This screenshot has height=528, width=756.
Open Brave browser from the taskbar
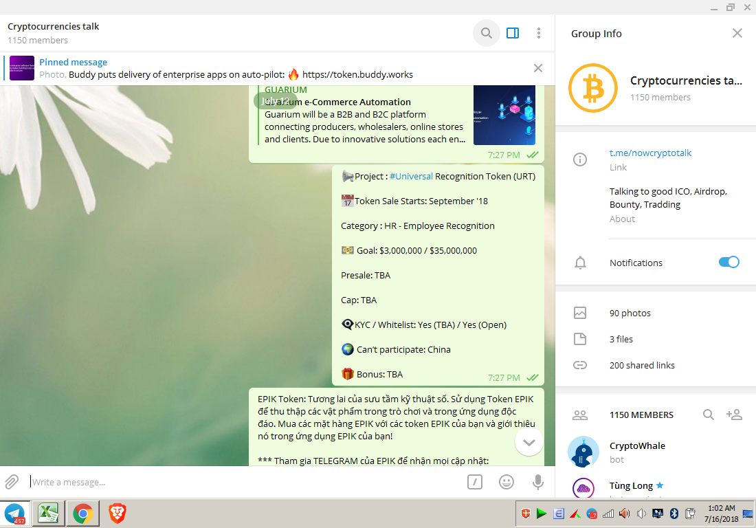coord(117,513)
